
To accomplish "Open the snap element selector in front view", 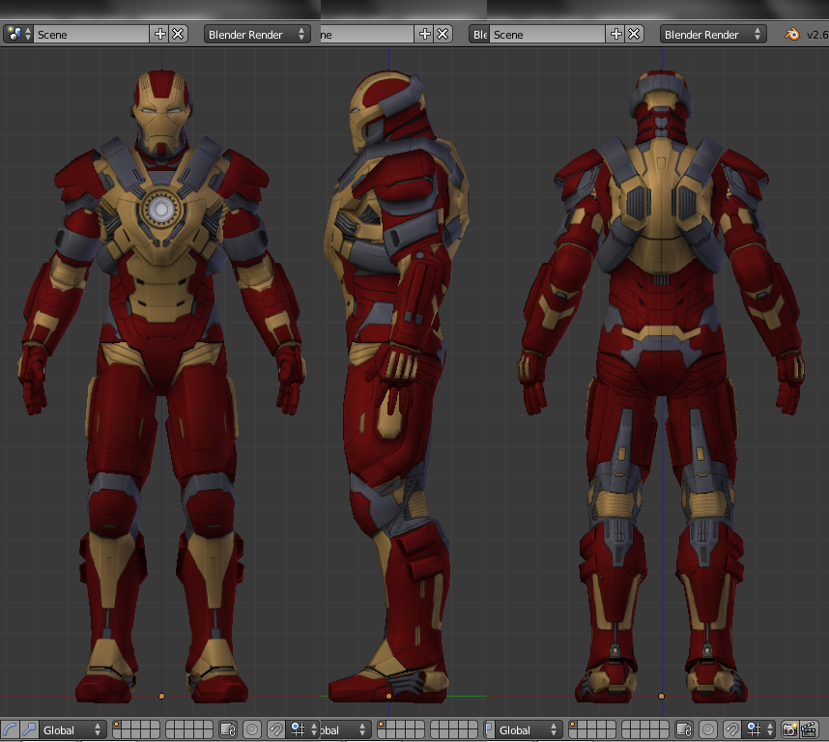I will pyautogui.click(x=303, y=729).
